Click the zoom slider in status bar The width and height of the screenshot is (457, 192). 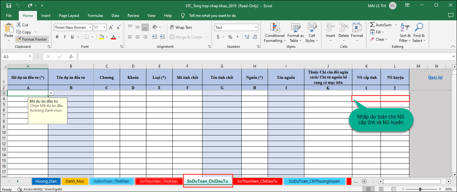click(x=420, y=189)
